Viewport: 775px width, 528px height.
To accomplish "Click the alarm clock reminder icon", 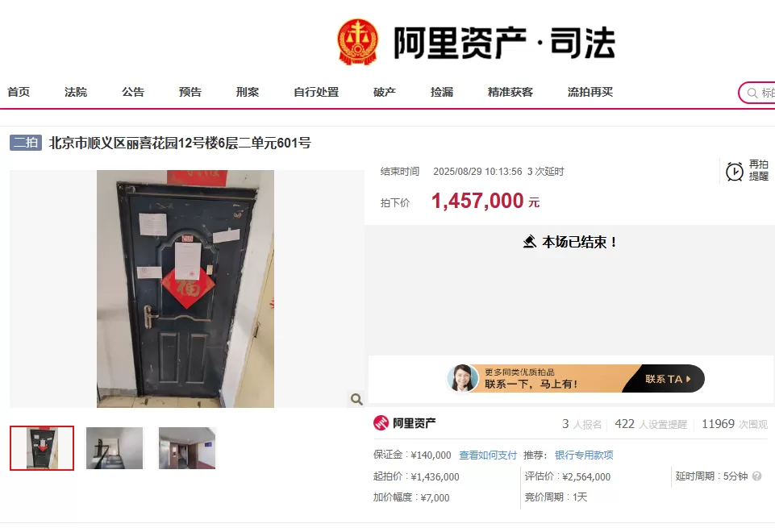I will click(x=735, y=172).
